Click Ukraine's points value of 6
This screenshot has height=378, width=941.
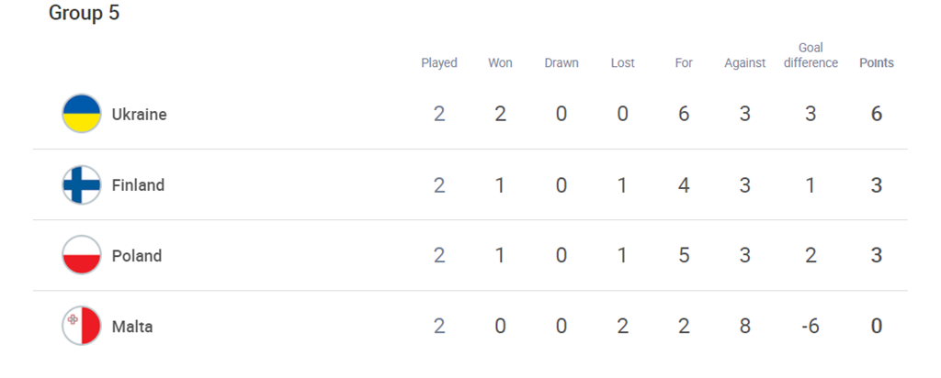[x=877, y=115]
